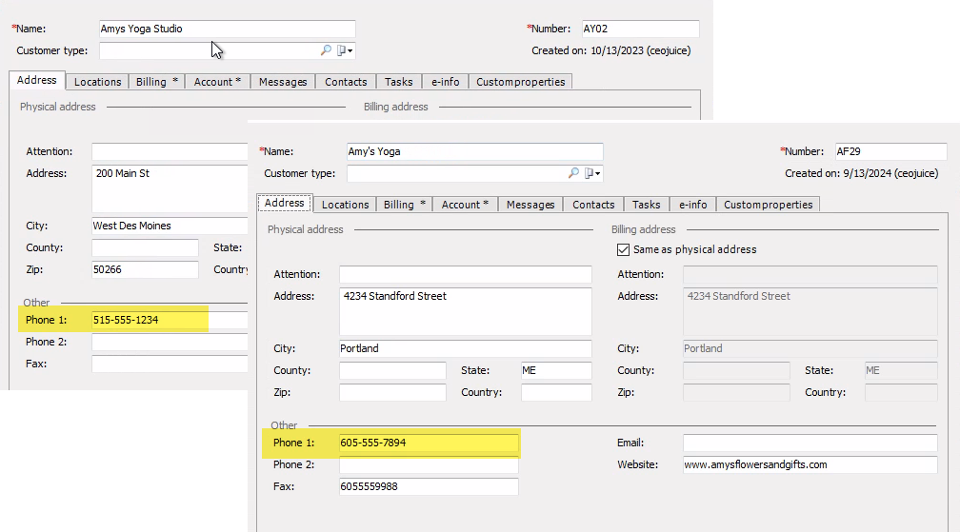Open the Customer type flag dropdown for Amy's Yoga
Screen dimensions: 960x532
point(592,173)
